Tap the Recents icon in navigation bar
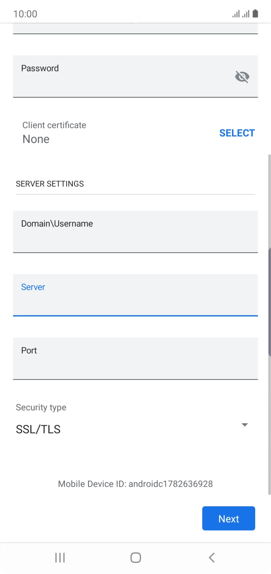 pos(59,557)
